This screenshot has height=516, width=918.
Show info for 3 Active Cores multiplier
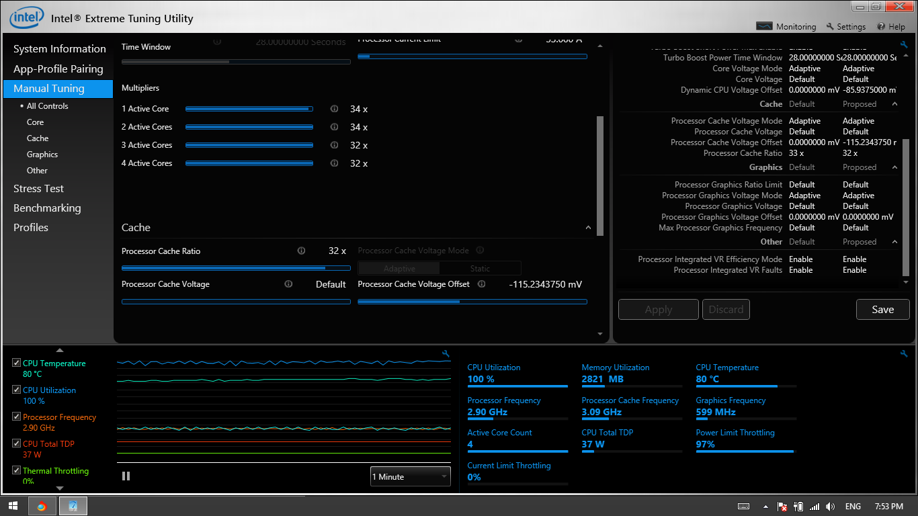coord(334,145)
